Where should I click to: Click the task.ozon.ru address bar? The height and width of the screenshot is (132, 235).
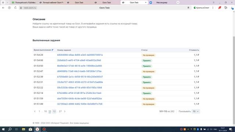30,8
